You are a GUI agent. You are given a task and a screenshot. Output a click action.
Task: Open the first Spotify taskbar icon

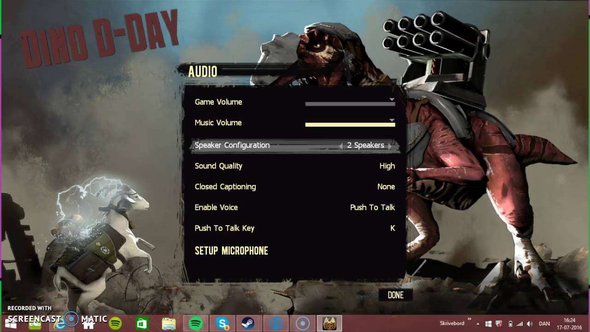tap(115, 323)
